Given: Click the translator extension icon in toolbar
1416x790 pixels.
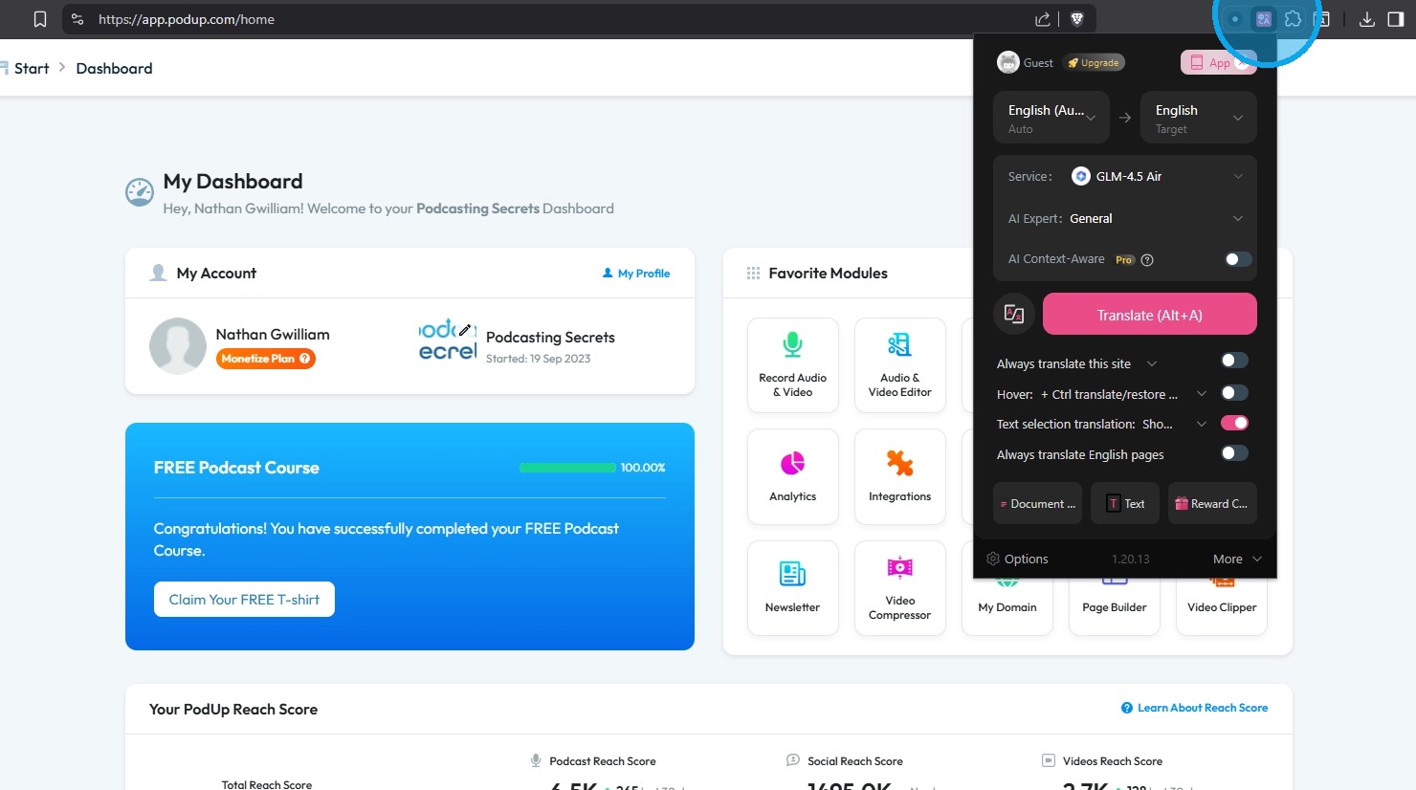Looking at the screenshot, I should (1264, 19).
